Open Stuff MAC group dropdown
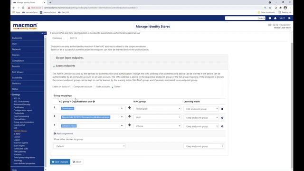Screen dimensions: 304x171 click(x=157, y=117)
